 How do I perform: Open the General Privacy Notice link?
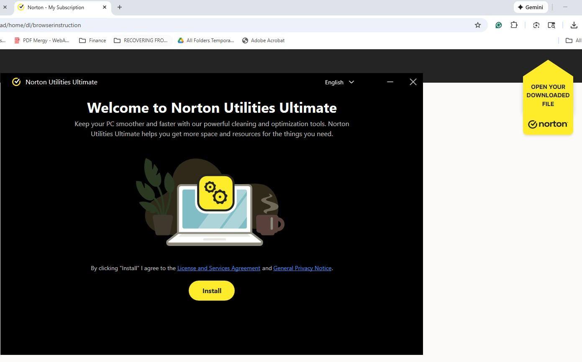coord(302,268)
